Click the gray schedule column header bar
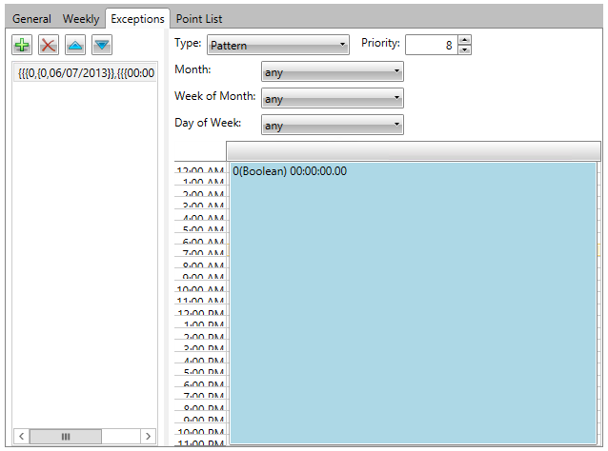 413,151
